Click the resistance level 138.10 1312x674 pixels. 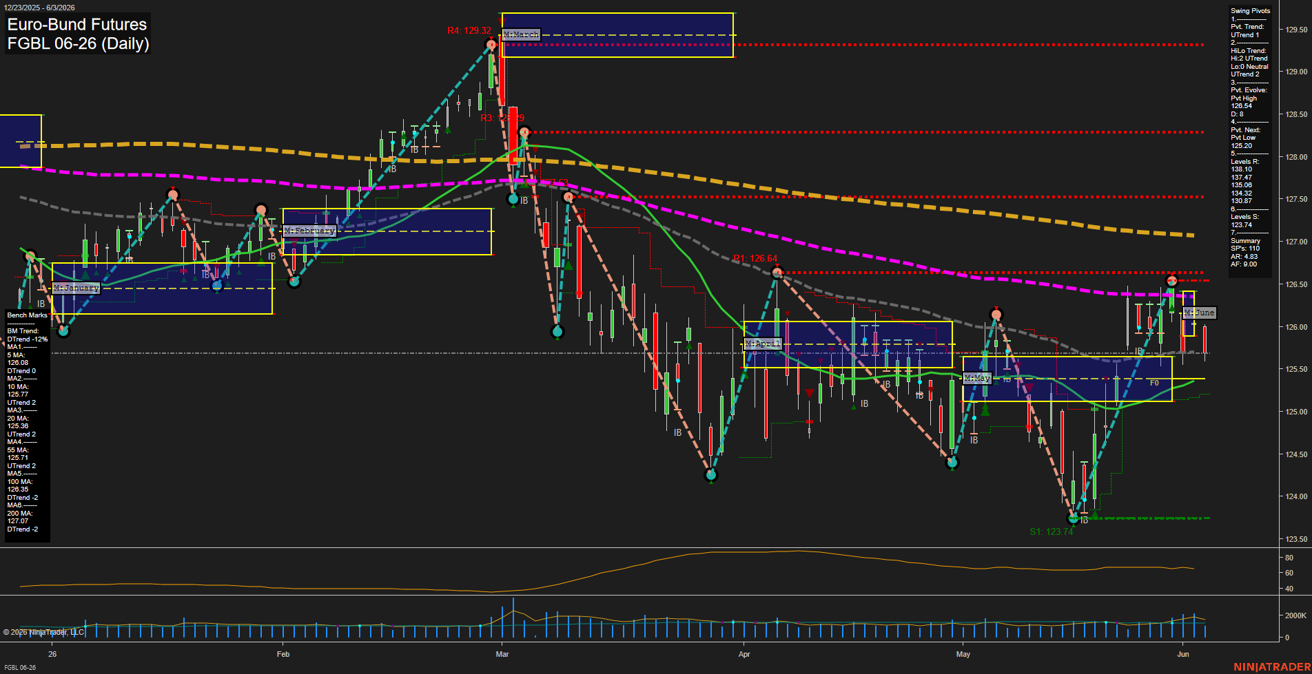click(1241, 169)
